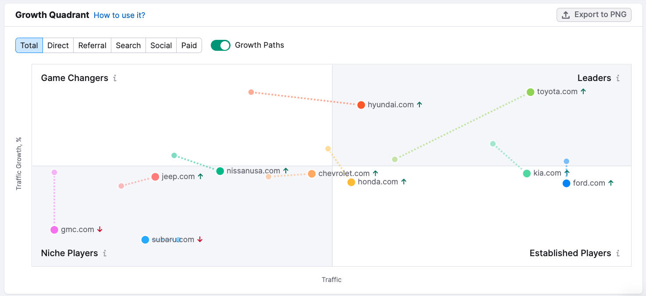The width and height of the screenshot is (646, 296).
Task: Click the faded start point of kia.com path
Action: [493, 144]
